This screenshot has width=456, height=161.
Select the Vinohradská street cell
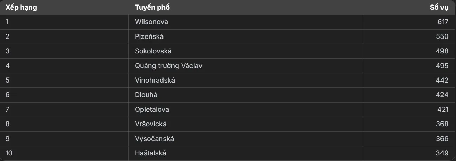pyautogui.click(x=246, y=80)
